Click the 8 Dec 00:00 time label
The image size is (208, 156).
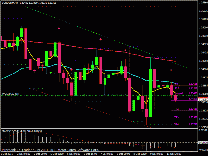[123, 154]
